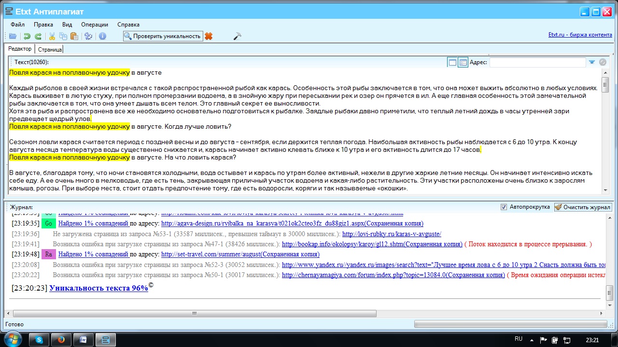Open a file with the folder icon
This screenshot has width=618, height=347.
point(13,36)
